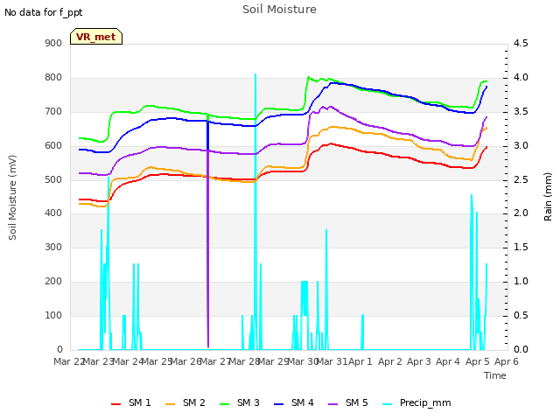
Task: Click the Apr 5 x-axis tick label
Action: 478,361
